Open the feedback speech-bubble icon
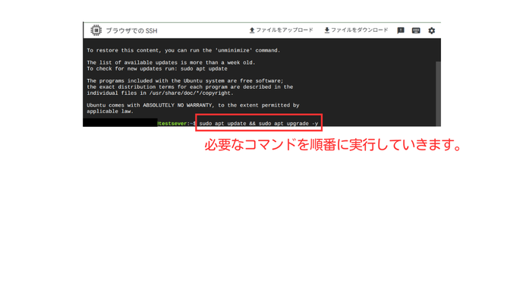Image resolution: width=526 pixels, height=296 pixels. click(401, 30)
